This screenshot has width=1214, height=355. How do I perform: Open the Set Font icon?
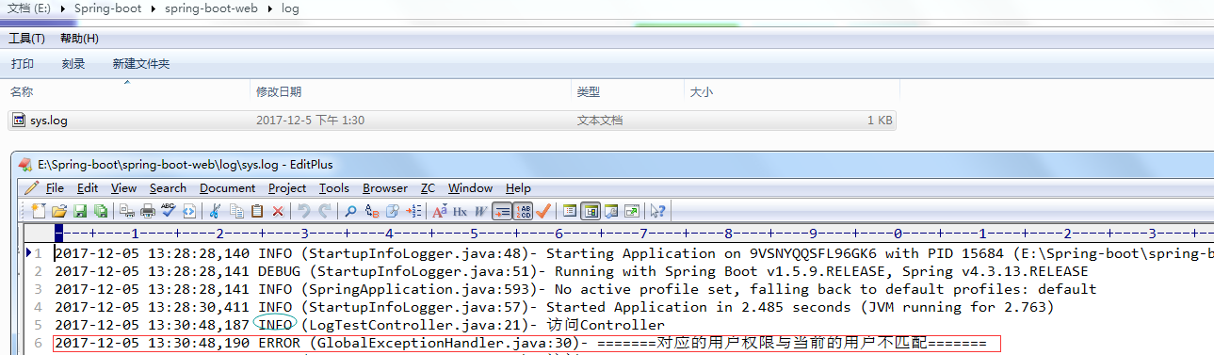pos(440,211)
